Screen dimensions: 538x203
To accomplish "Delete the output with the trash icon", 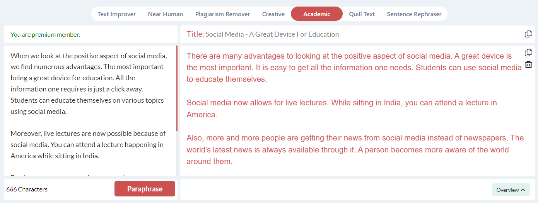I will pos(528,64).
